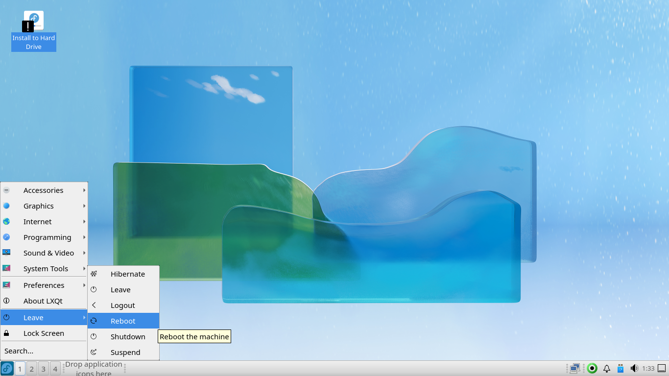669x376 pixels.
Task: Click the Logout arrow icon
Action: click(94, 305)
